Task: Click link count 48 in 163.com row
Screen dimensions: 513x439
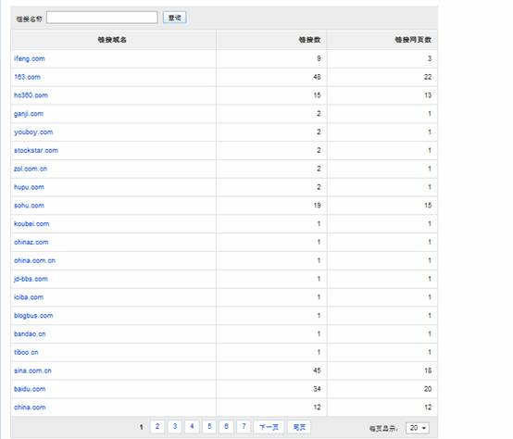Action: tap(317, 77)
